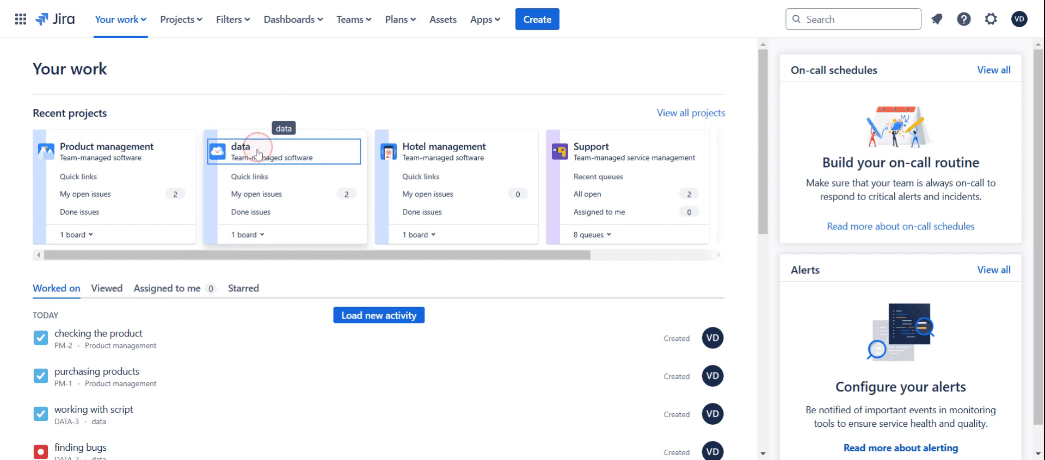Viewport: 1045px width, 460px height.
Task: Open the Your work dropdown menu
Action: pos(120,19)
